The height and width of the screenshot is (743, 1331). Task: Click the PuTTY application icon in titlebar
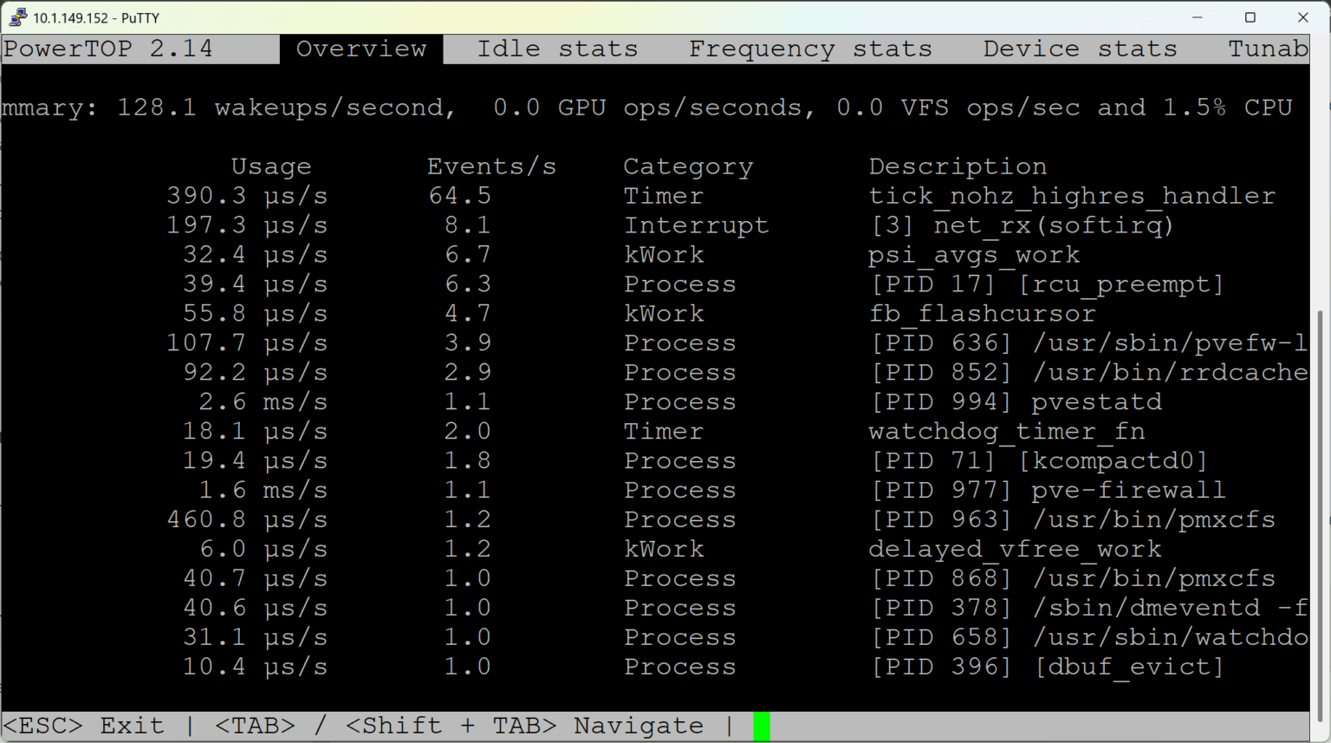(18, 16)
